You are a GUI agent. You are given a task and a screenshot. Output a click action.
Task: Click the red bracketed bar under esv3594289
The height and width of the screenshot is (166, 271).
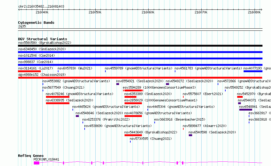point(133,90)
